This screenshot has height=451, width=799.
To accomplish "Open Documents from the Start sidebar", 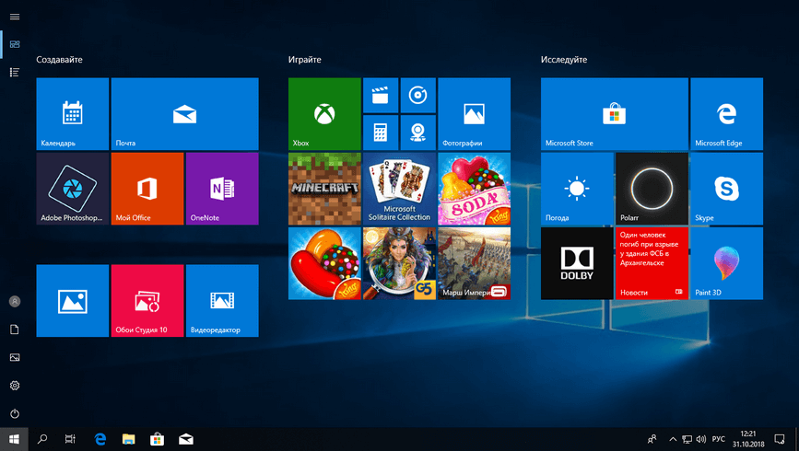I will pos(15,330).
